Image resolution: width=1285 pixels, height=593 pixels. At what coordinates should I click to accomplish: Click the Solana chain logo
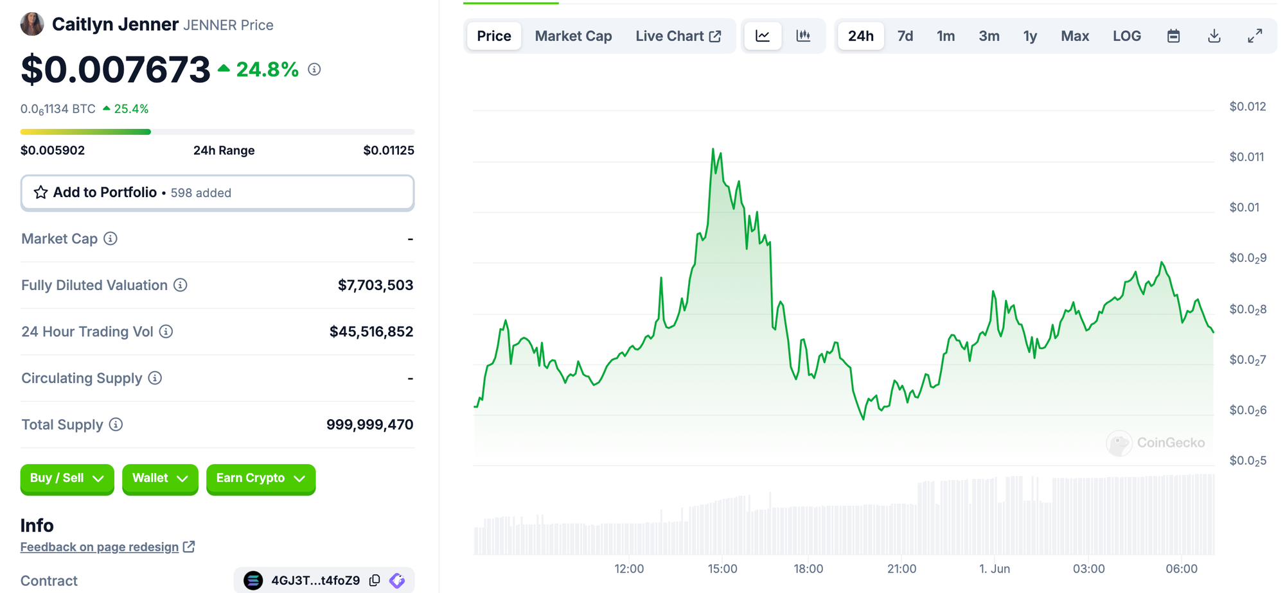point(253,581)
